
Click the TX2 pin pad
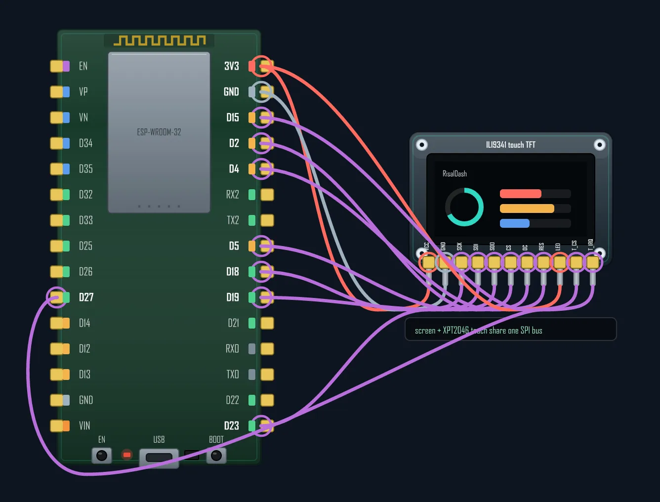[267, 220]
